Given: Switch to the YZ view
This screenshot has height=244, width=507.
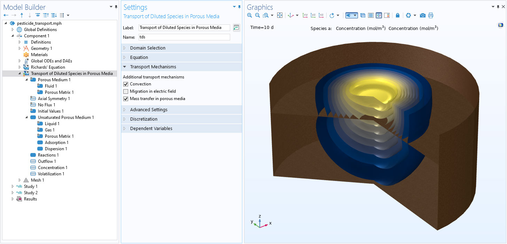Looking at the screenshot, I should point(313,15).
